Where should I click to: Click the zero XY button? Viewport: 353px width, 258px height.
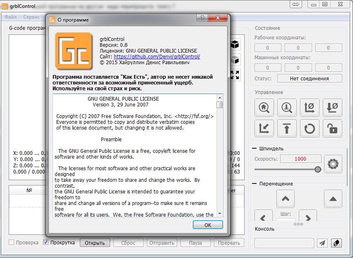(x=310, y=108)
